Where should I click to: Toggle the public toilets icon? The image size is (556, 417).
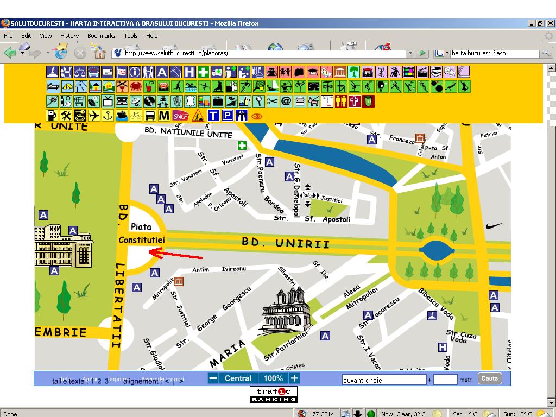341,102
